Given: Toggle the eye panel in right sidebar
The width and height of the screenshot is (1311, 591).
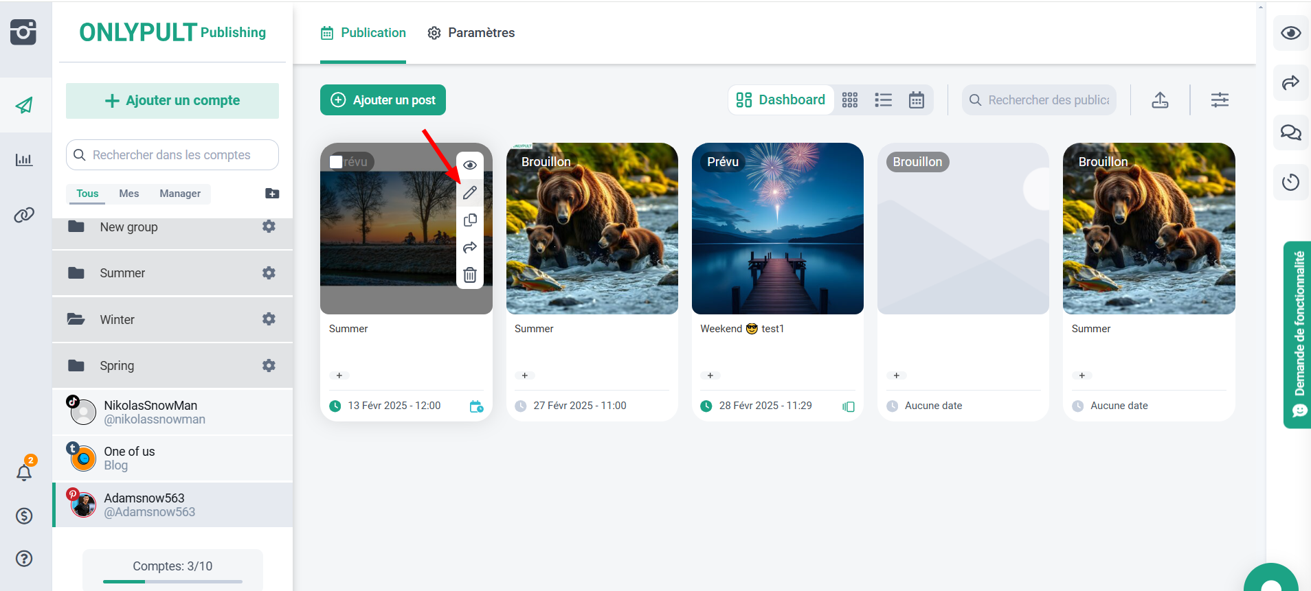Looking at the screenshot, I should (1290, 33).
